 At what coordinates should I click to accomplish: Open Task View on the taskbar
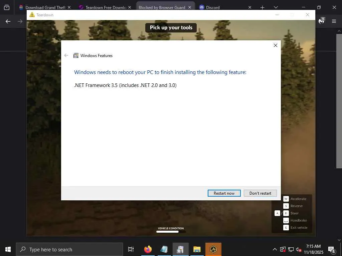(x=131, y=249)
